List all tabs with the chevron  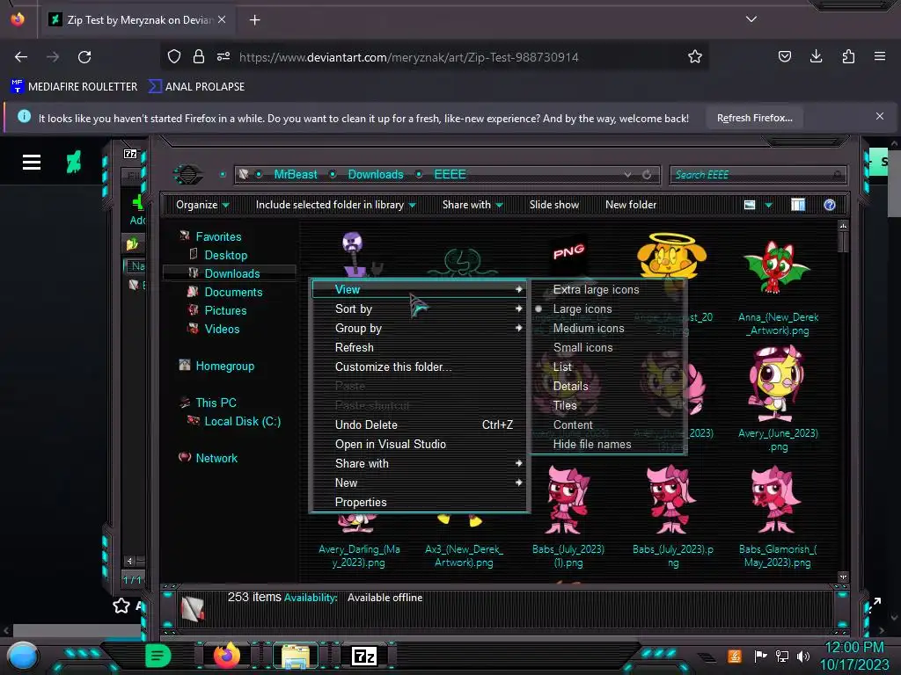[x=751, y=19]
